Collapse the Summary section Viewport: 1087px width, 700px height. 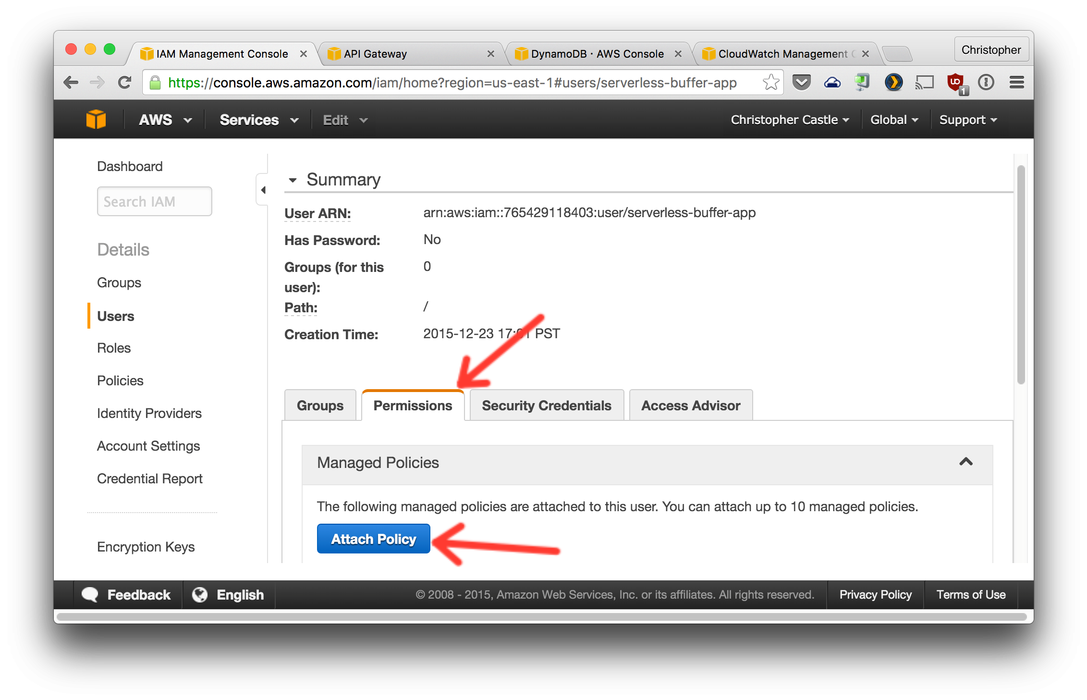pos(293,180)
